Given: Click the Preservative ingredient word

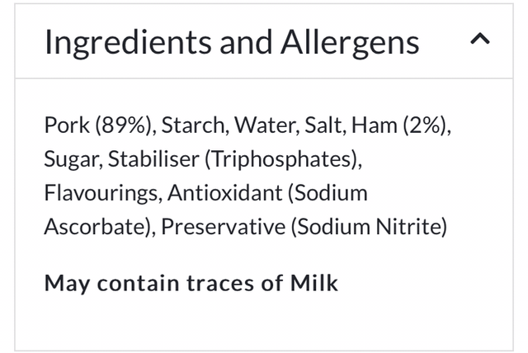Looking at the screenshot, I should 220,227.
